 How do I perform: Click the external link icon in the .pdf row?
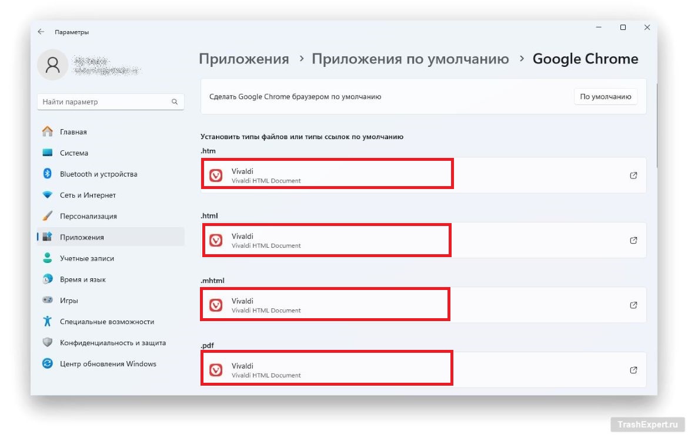click(x=633, y=370)
